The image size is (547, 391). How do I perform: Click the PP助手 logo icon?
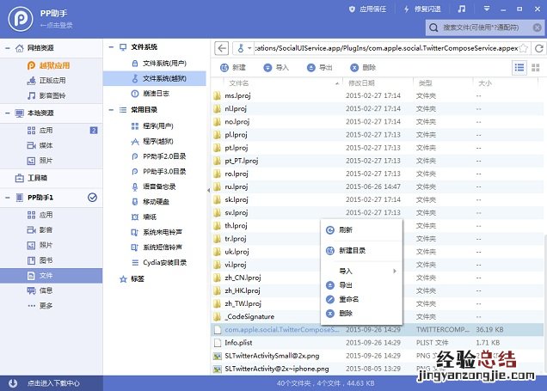tap(21, 19)
